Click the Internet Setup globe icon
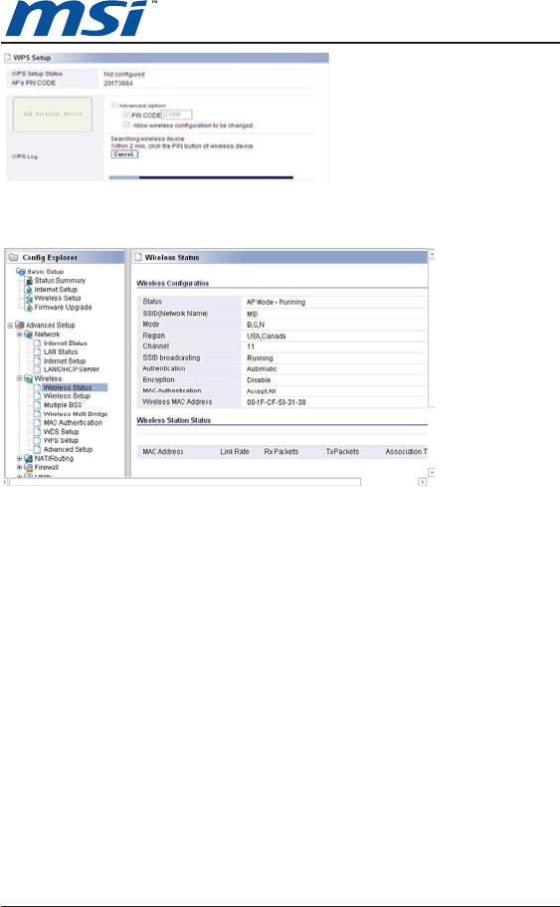The width and height of the screenshot is (560, 907). click(x=28, y=289)
